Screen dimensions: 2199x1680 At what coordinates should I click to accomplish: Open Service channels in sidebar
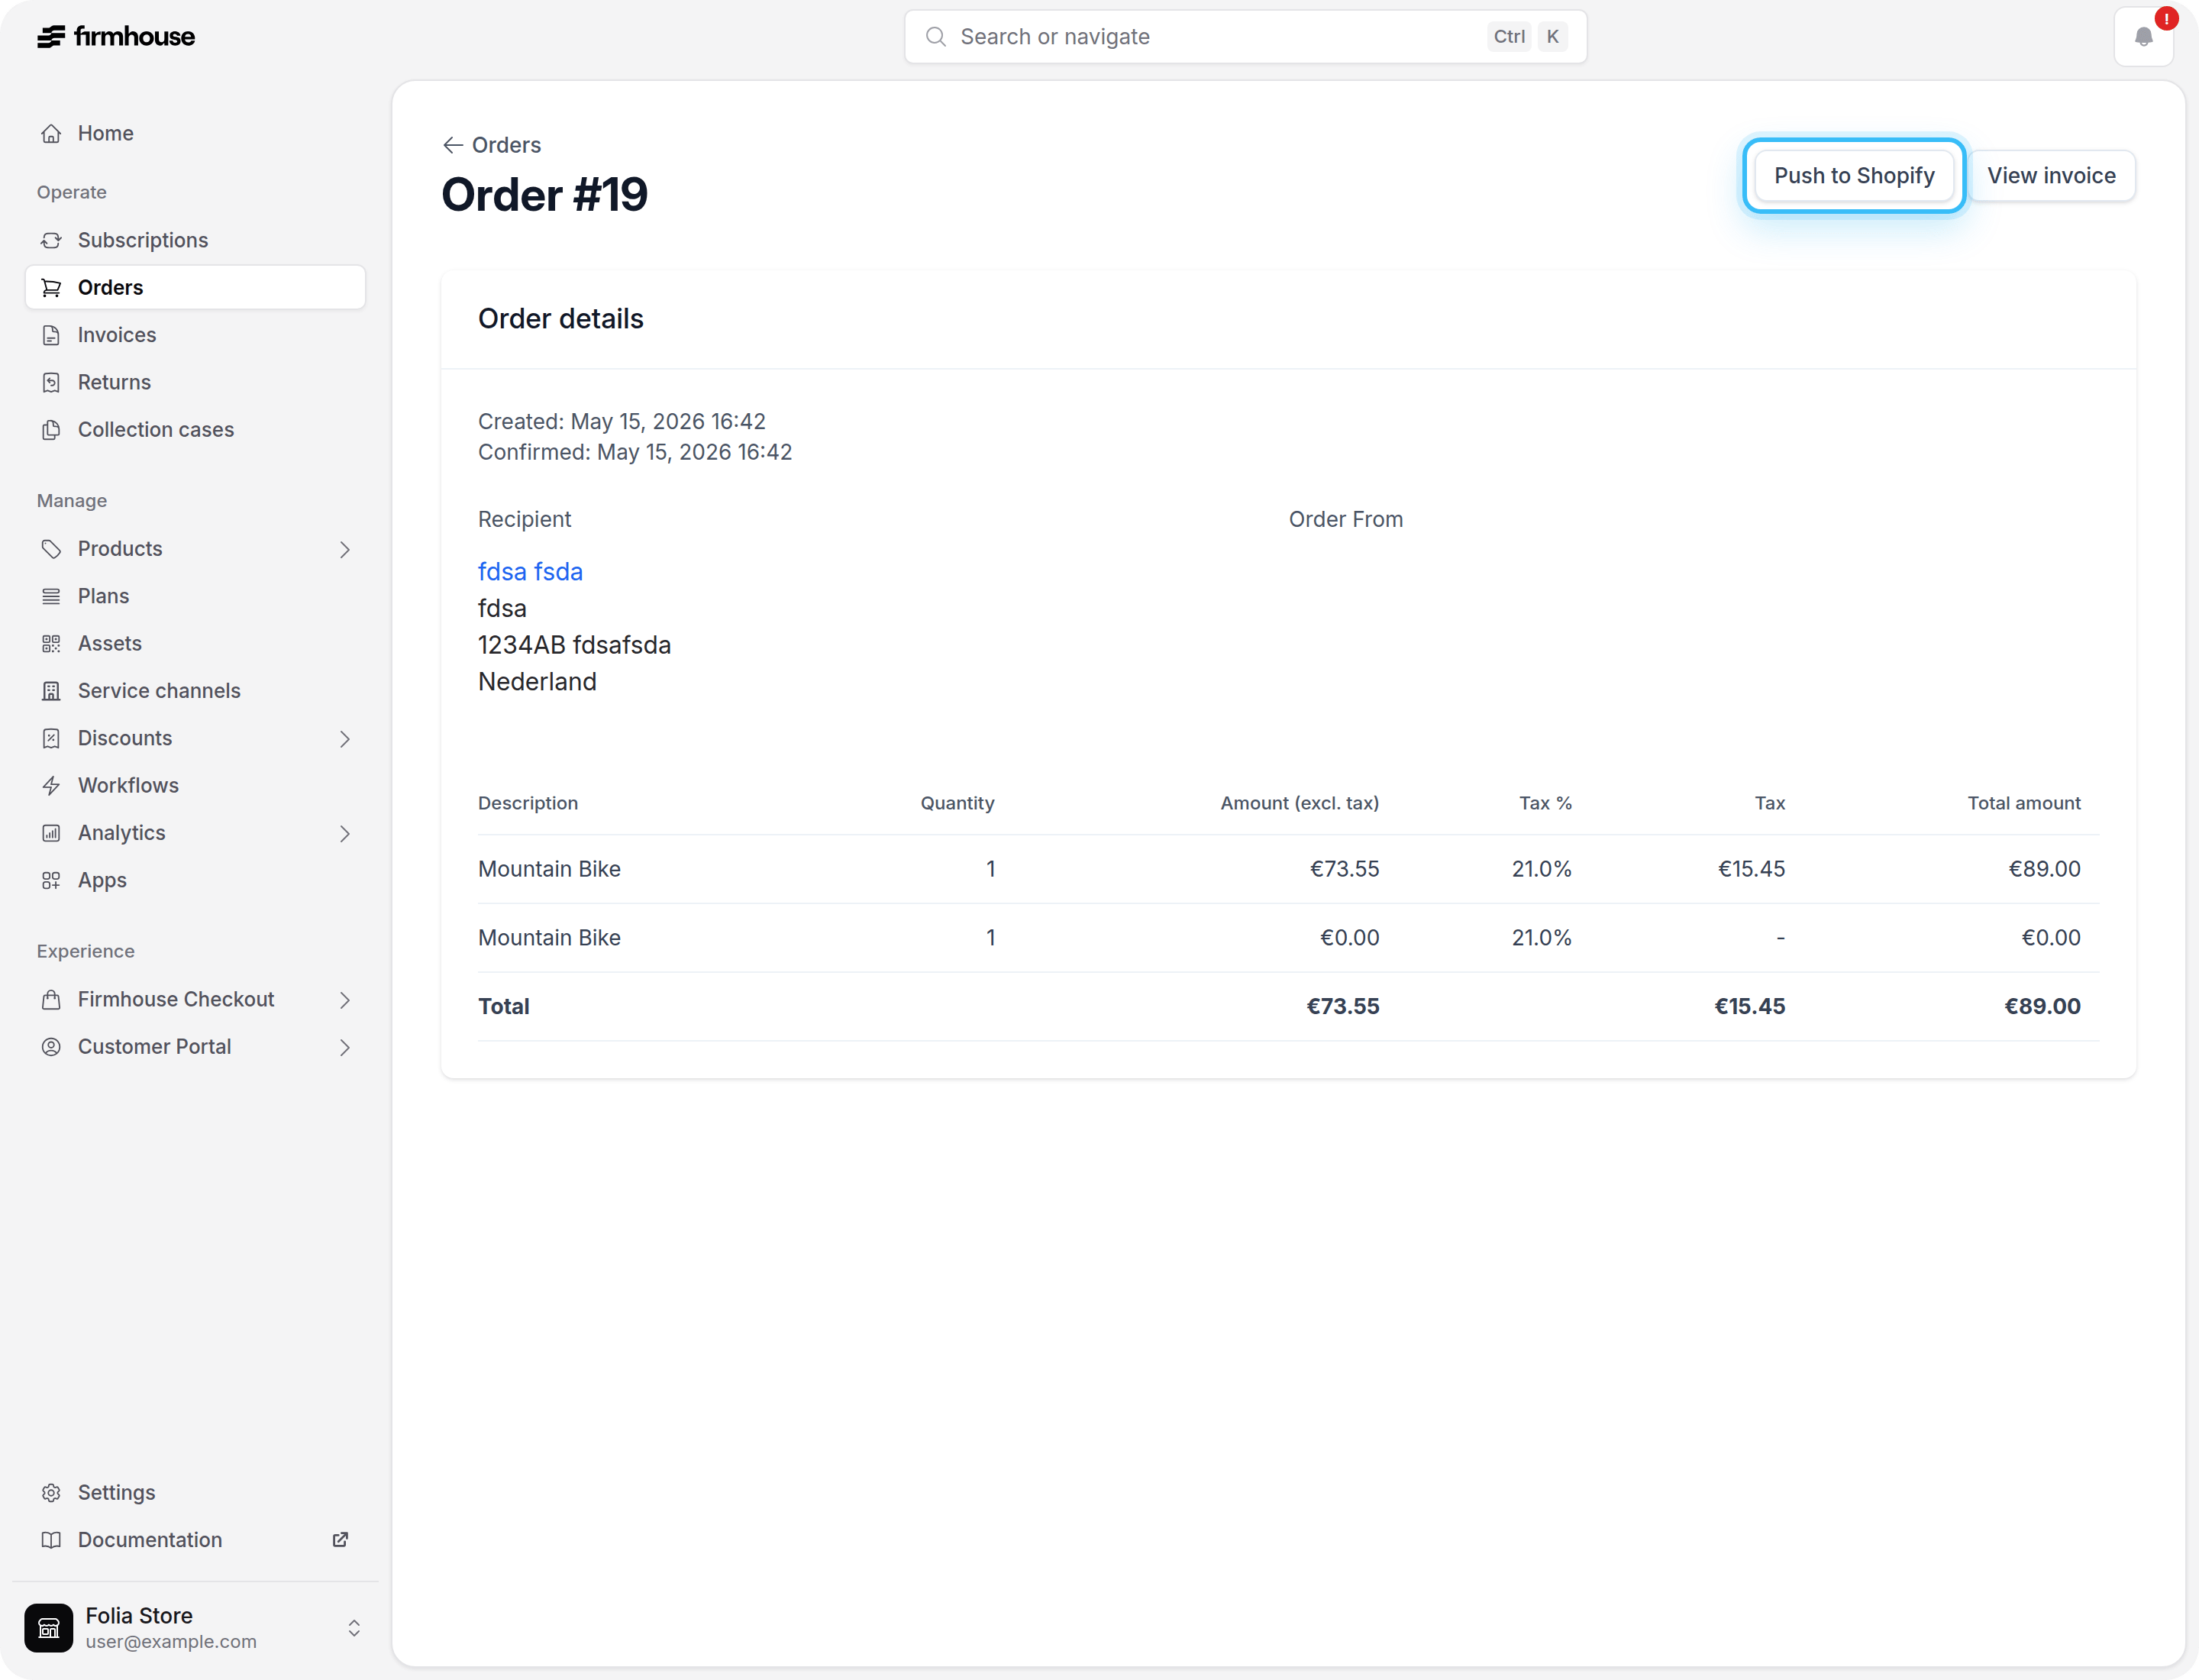pyautogui.click(x=195, y=690)
